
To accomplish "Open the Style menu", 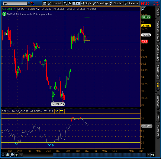I will click(86, 3).
